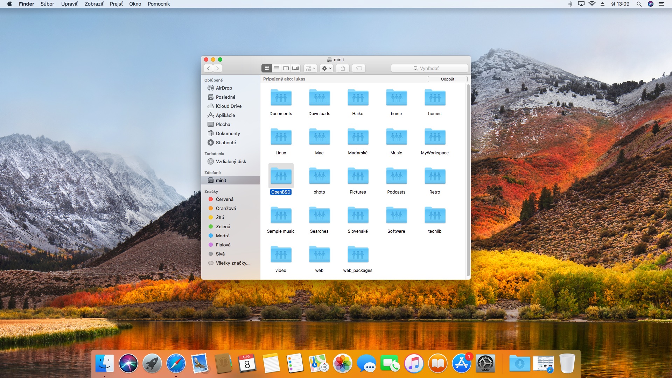
Task: Click the Share toolbar button
Action: (x=343, y=68)
